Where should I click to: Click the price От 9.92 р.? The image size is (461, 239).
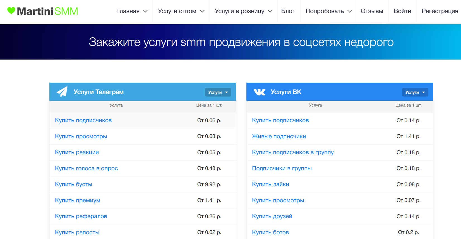[x=209, y=184]
